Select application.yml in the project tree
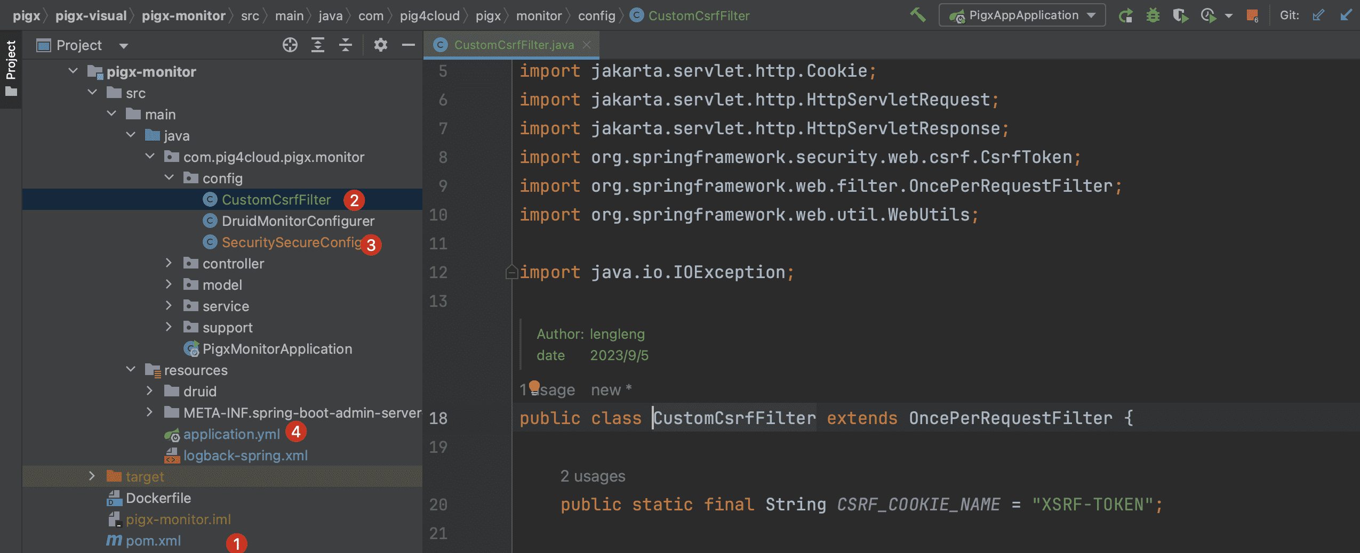This screenshot has height=553, width=1360. 231,434
